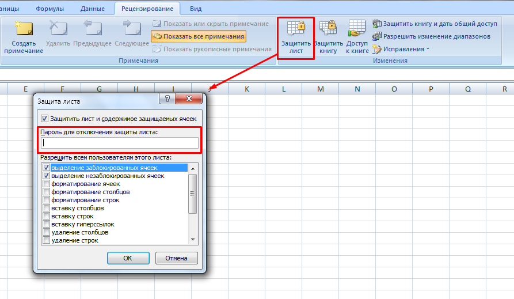Select column N header
The width and height of the screenshot is (514, 299).
coord(357,89)
